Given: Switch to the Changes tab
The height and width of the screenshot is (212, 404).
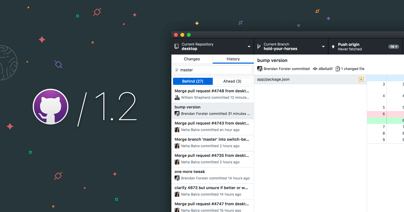Looking at the screenshot, I should pos(192,59).
